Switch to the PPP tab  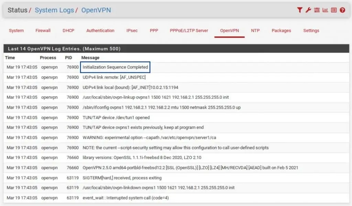coord(154,31)
